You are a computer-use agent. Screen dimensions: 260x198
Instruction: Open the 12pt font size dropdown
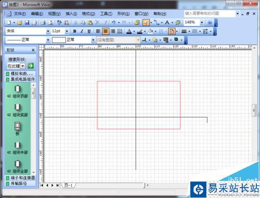point(67,31)
